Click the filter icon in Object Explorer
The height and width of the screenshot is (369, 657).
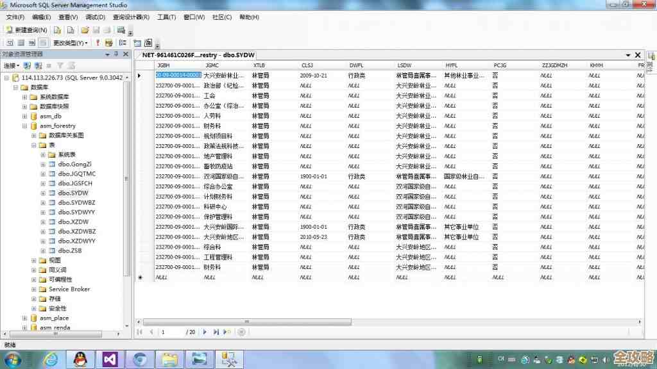click(x=60, y=65)
